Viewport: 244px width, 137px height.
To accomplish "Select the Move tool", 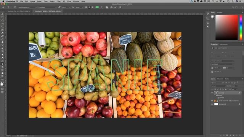I will pos(2,14).
